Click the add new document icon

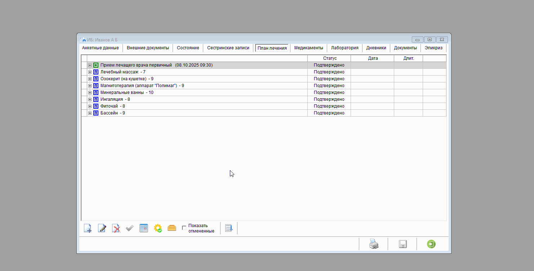point(88,228)
